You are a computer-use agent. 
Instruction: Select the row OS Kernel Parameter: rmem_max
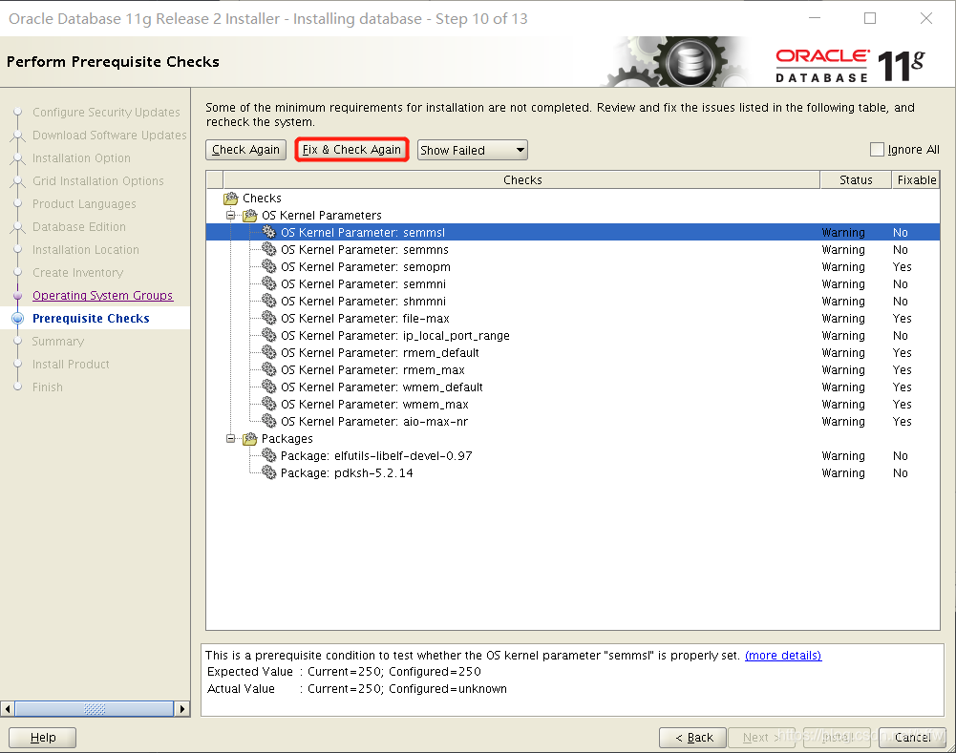(x=573, y=369)
